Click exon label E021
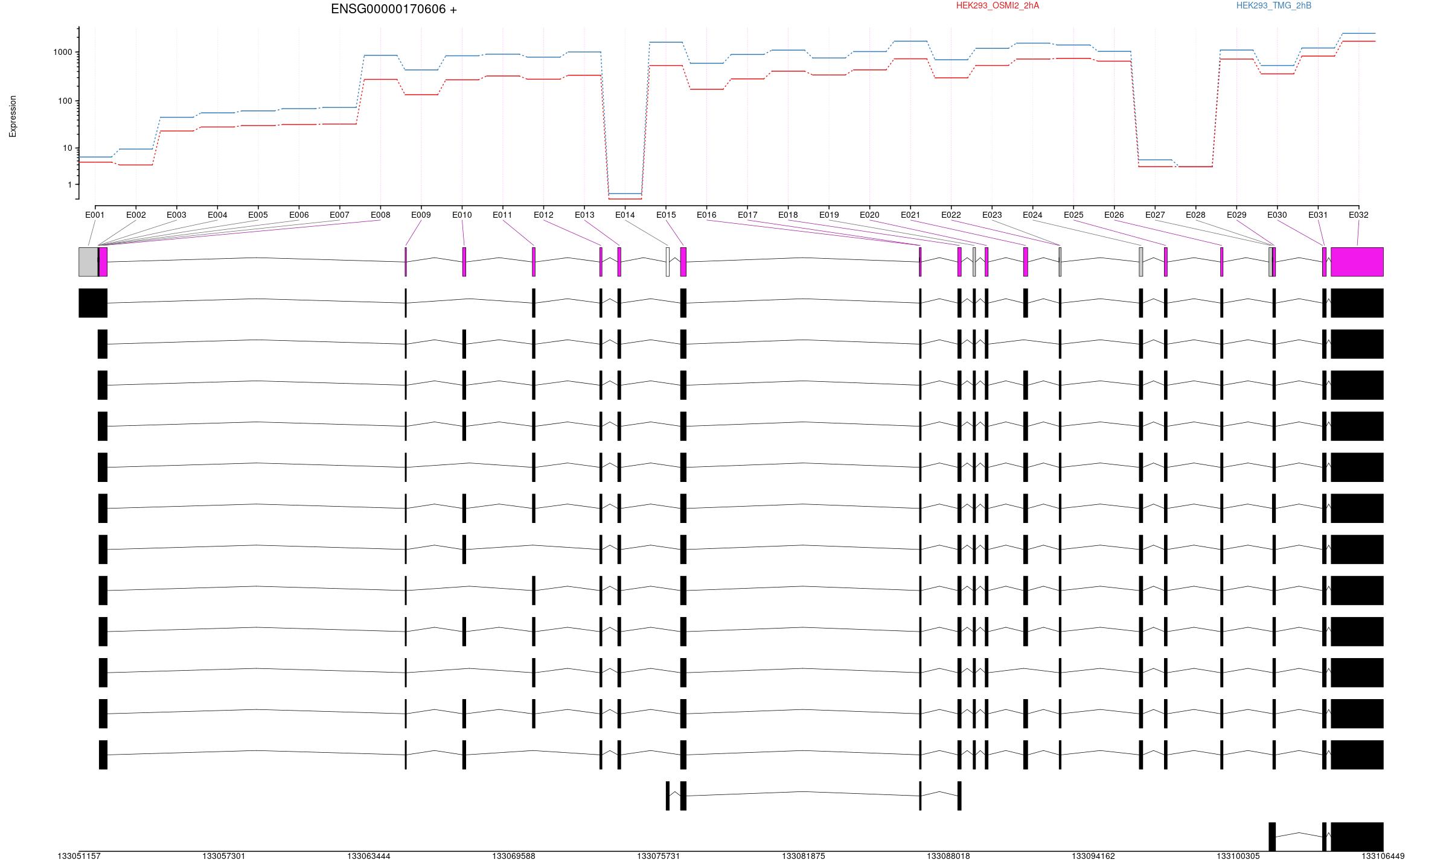 point(910,215)
